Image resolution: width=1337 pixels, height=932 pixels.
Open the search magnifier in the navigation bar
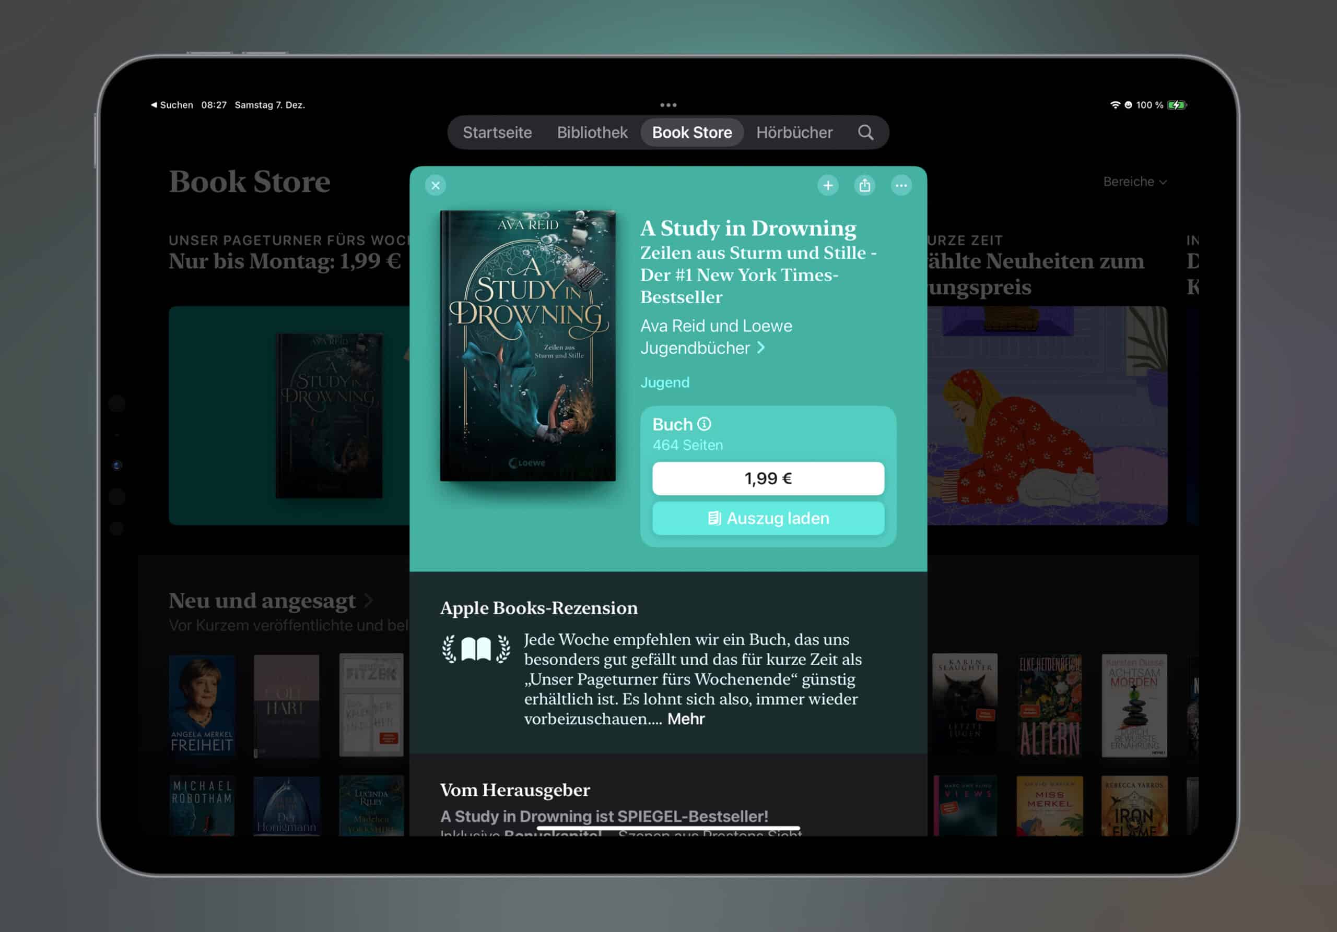866,133
